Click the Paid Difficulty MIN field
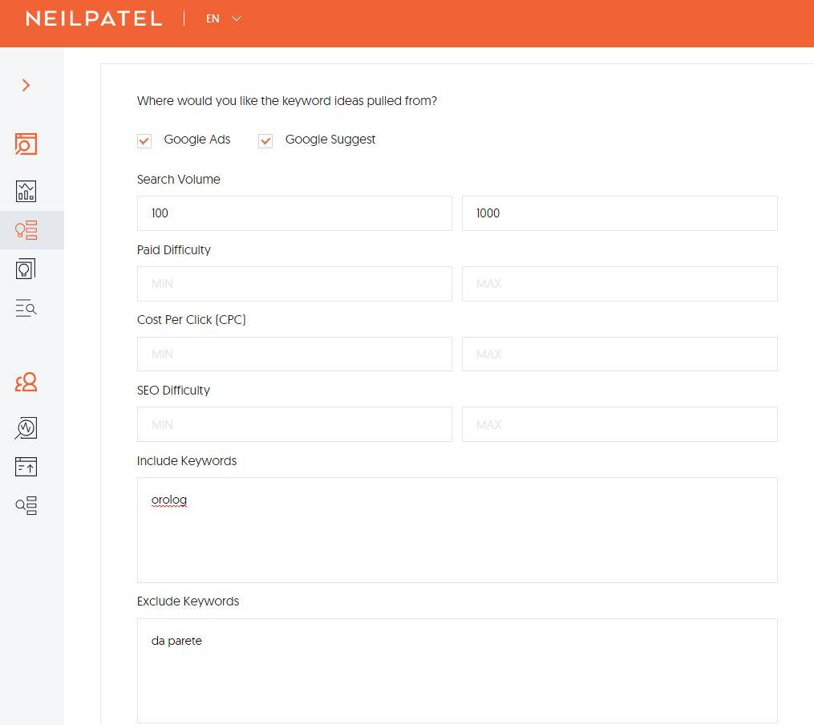814x725 pixels. pos(294,284)
